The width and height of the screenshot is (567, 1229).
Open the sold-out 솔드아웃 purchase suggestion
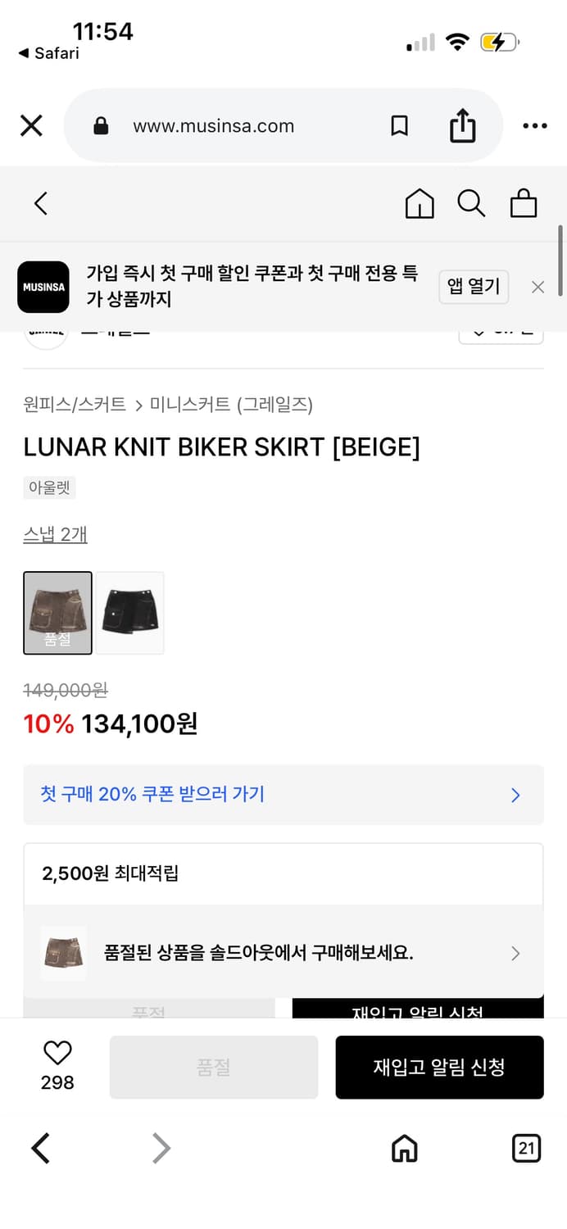[283, 953]
